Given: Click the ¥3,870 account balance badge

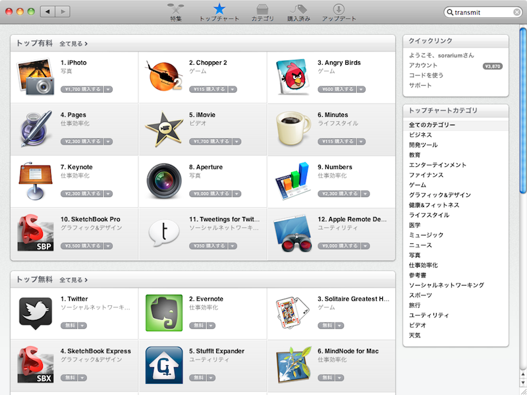Looking at the screenshot, I should click(492, 67).
